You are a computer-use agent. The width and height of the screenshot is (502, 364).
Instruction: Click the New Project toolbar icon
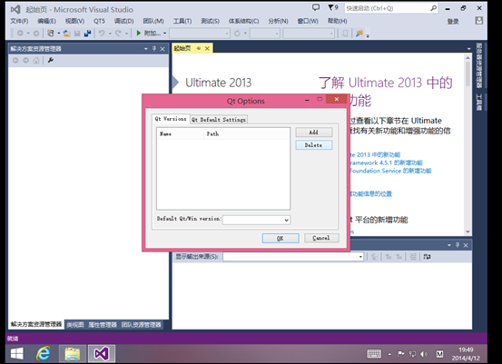point(51,33)
